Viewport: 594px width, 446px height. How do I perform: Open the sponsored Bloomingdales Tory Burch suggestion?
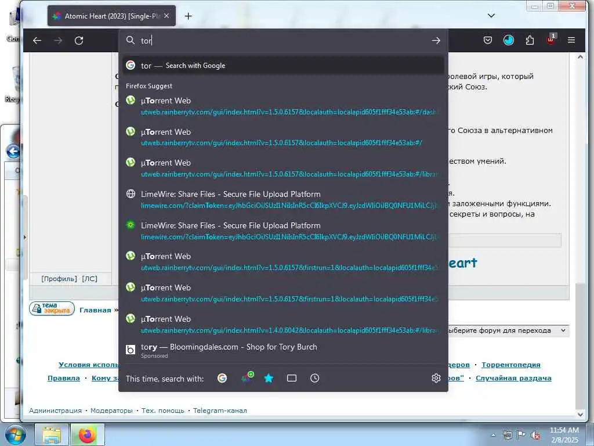point(283,350)
